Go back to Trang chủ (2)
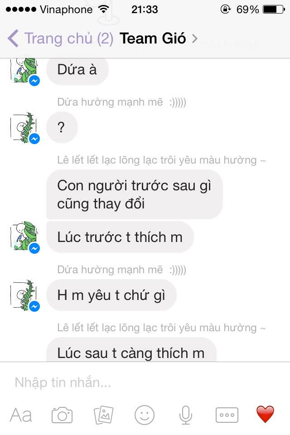This screenshot has width=290, height=435. point(69,38)
